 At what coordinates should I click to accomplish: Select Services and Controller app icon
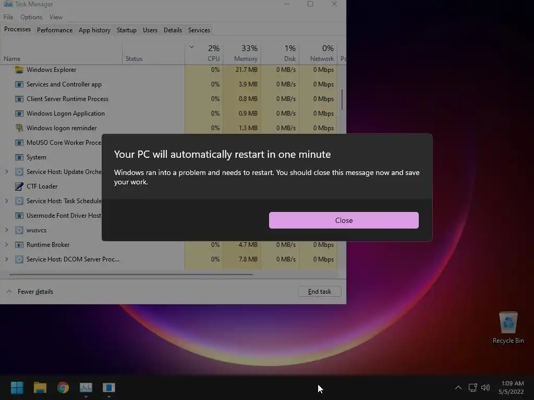19,84
